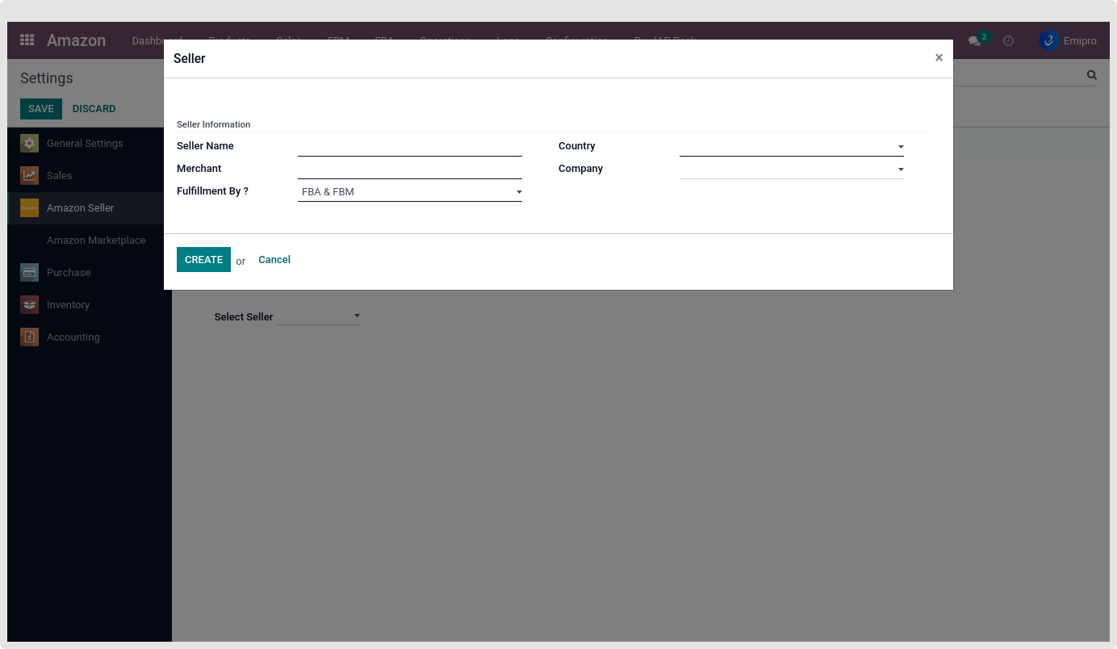Open the Emipro user menu
Screen dimensions: 1117x649
[x=1068, y=40]
